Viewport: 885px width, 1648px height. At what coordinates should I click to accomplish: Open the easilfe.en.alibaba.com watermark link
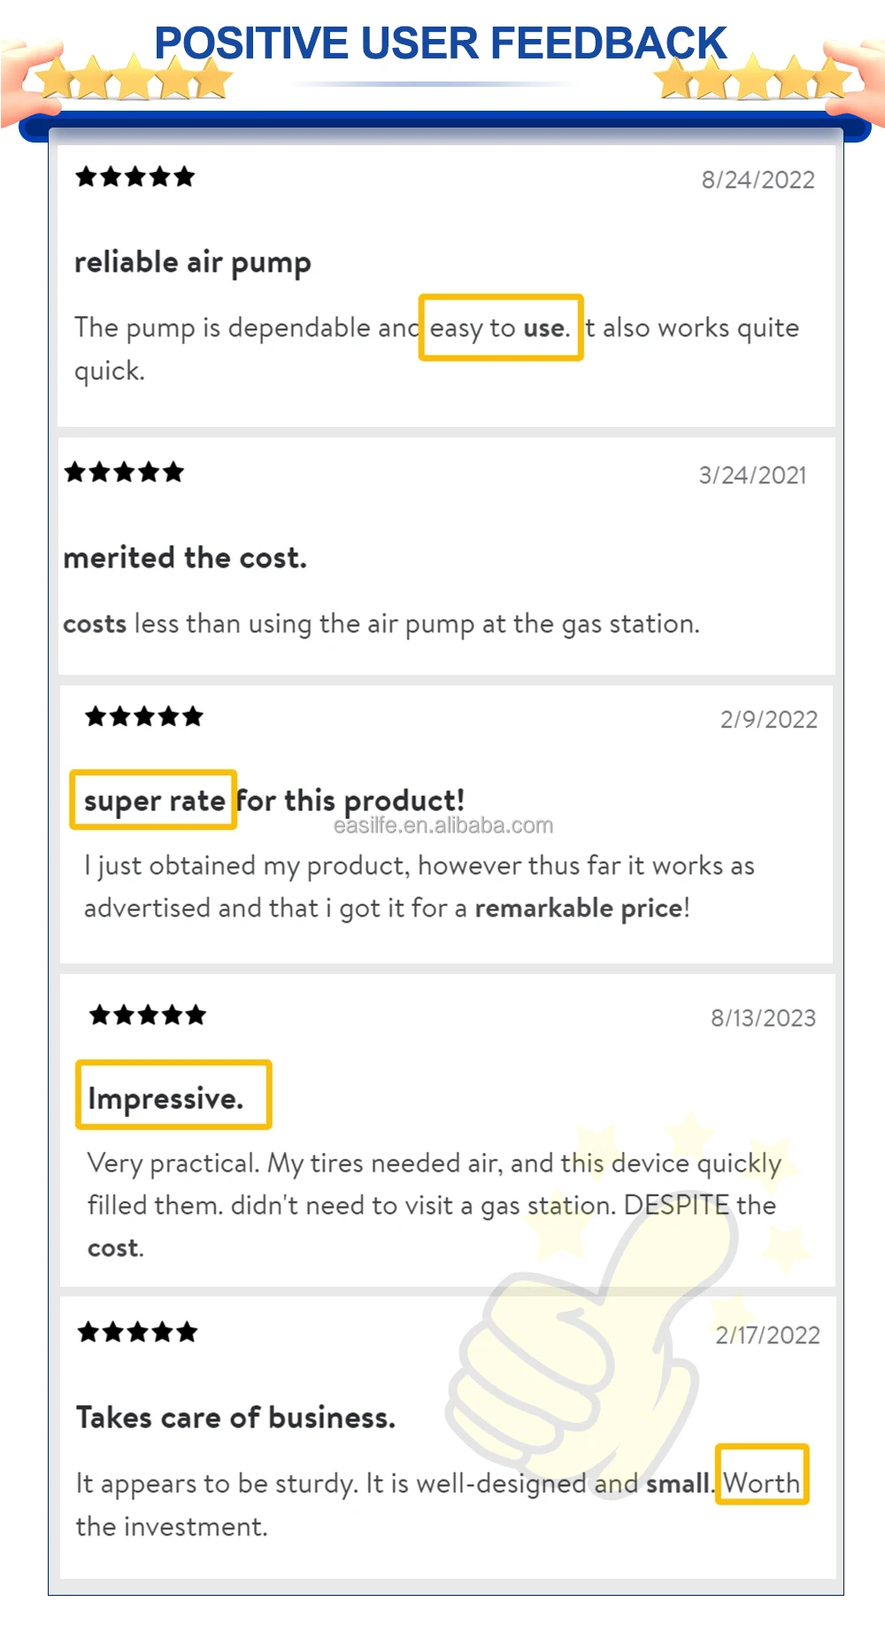click(x=443, y=825)
